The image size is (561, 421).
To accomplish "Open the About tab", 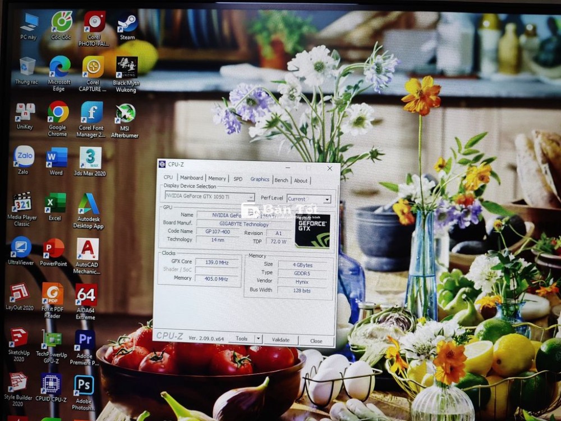I will pos(301,181).
